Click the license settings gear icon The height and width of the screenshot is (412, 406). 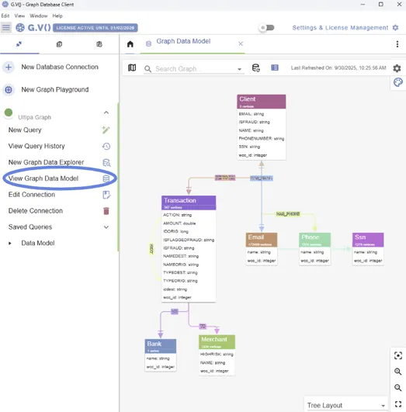tap(395, 28)
